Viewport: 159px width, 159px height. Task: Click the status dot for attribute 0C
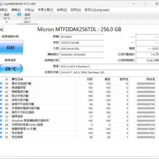click(x=1, y=92)
